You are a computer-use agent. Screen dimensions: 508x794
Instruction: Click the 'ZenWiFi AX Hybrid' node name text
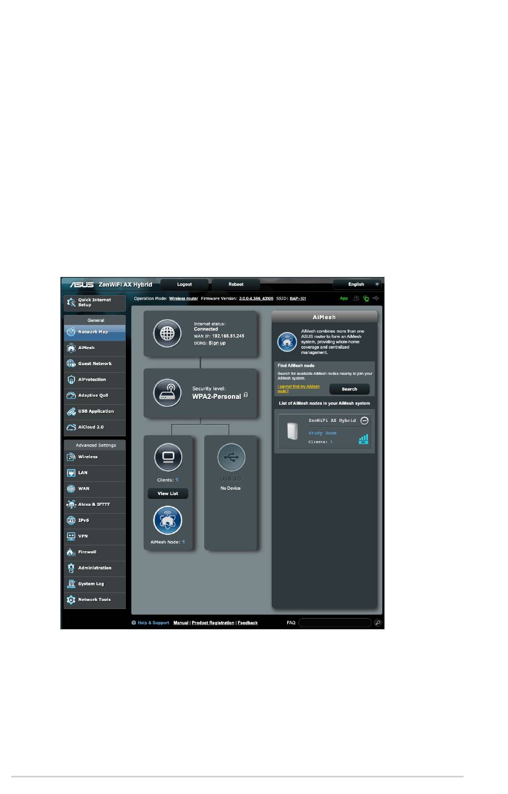point(332,421)
